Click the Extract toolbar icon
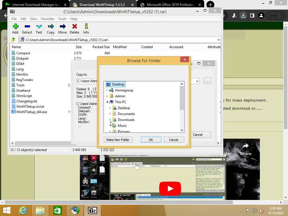 tap(27, 29)
